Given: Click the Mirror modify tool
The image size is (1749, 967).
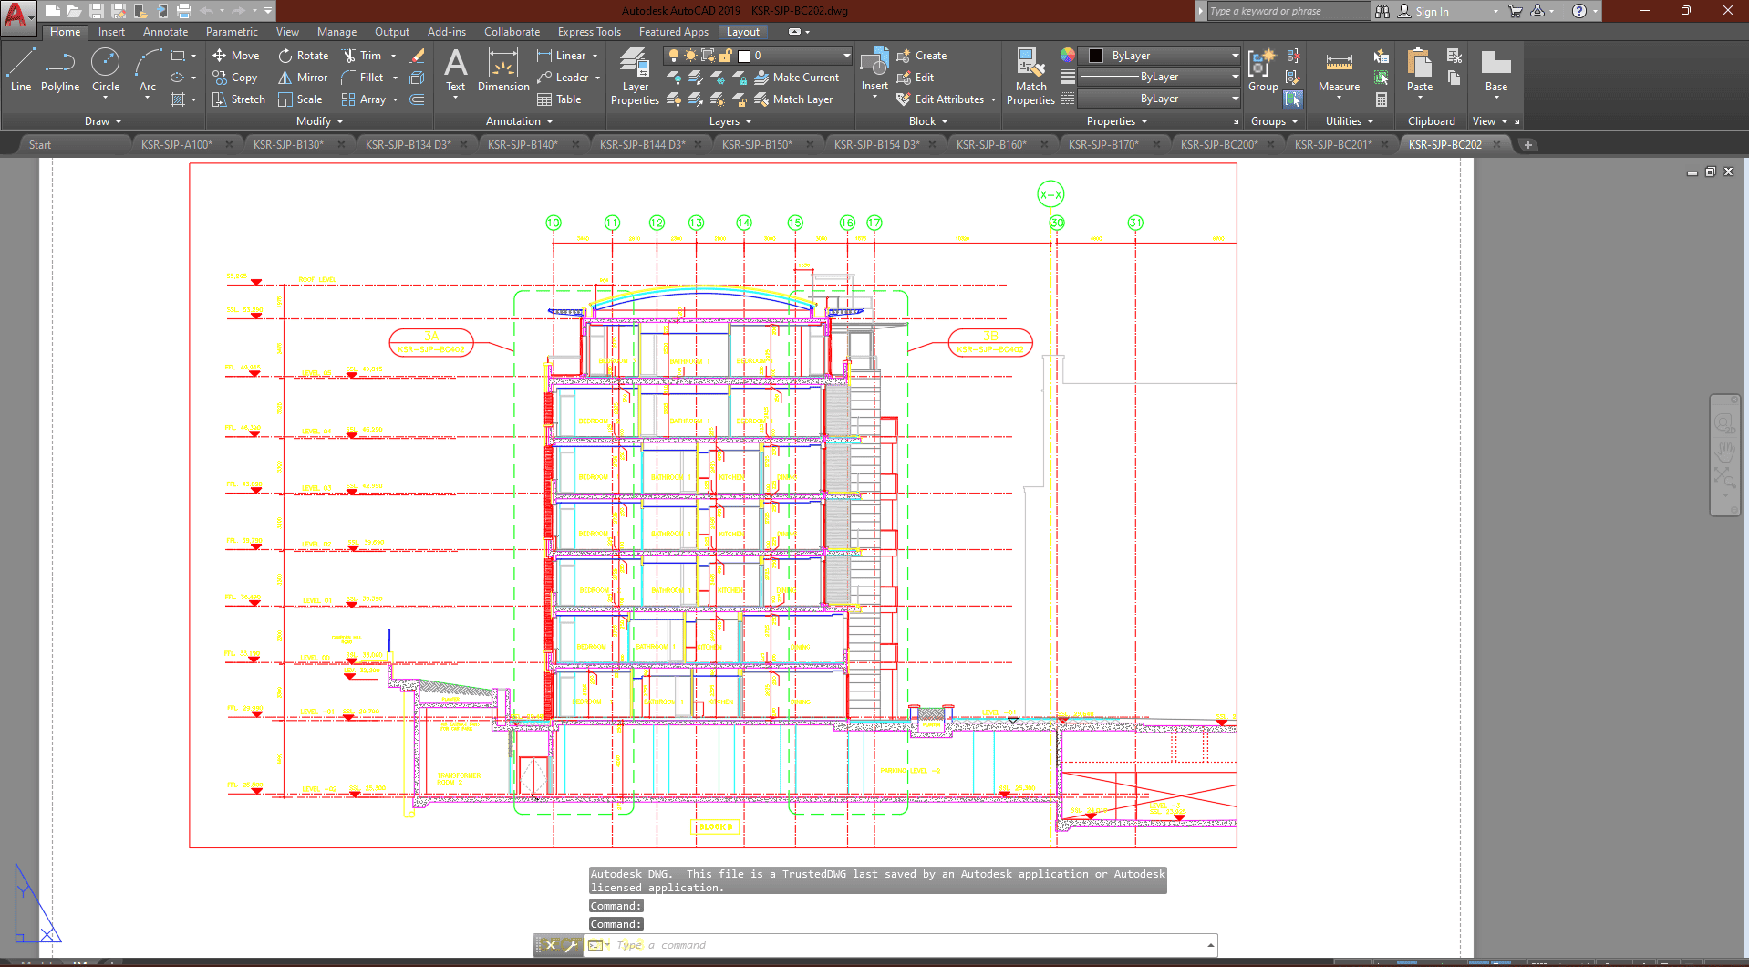Looking at the screenshot, I should click(303, 78).
